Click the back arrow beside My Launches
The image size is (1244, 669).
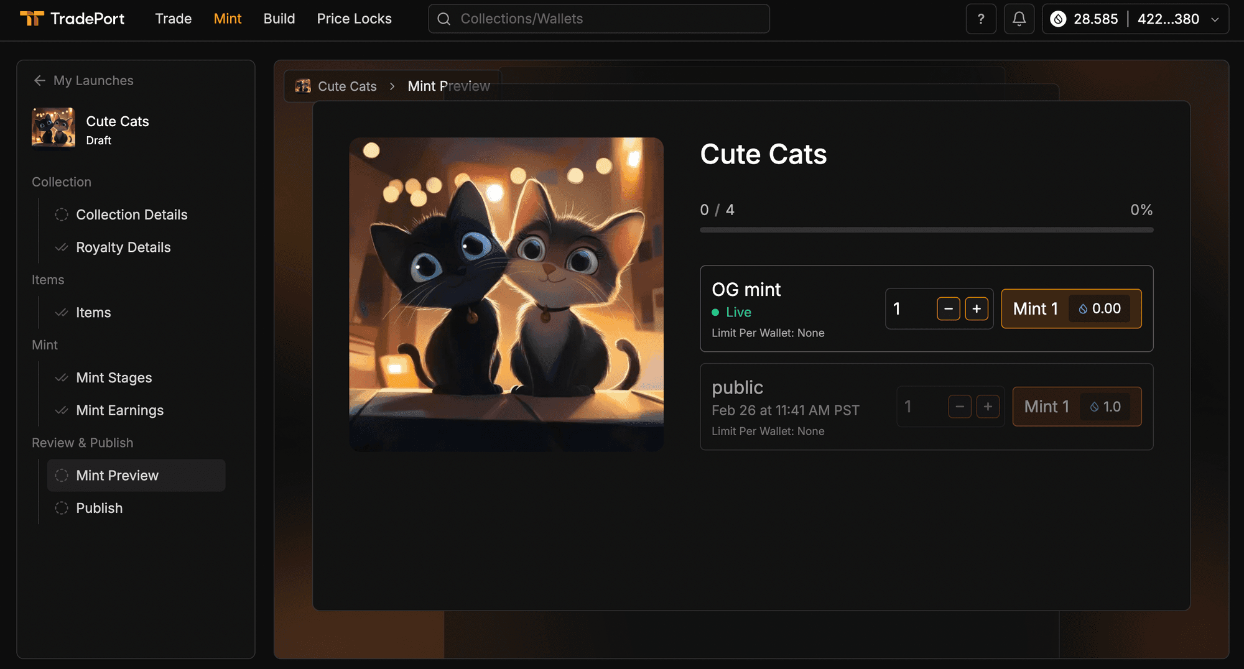[40, 80]
